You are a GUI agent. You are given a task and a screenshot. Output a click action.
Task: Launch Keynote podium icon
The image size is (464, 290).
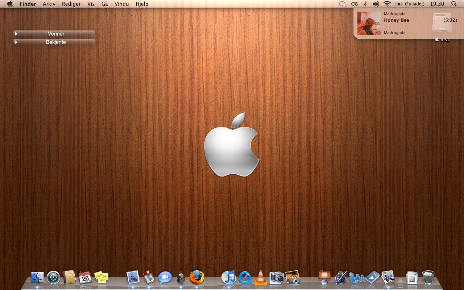click(x=324, y=277)
